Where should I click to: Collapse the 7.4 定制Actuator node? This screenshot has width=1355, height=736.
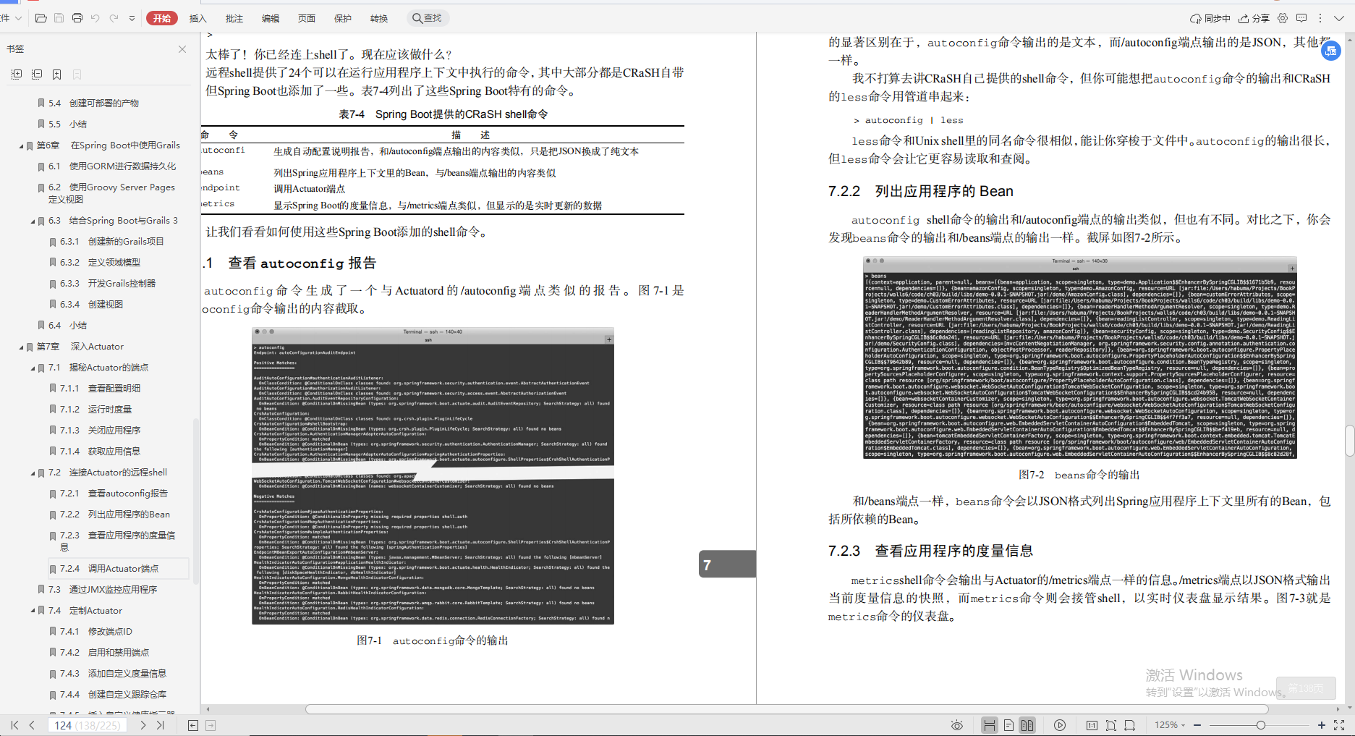click(x=33, y=612)
